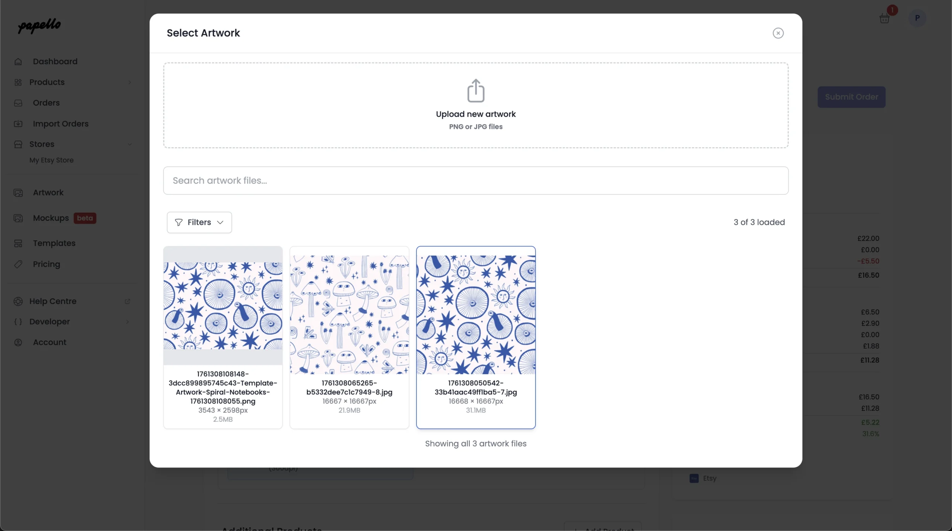Go to Mockups beta page
This screenshot has height=531, width=952.
pyautogui.click(x=51, y=218)
